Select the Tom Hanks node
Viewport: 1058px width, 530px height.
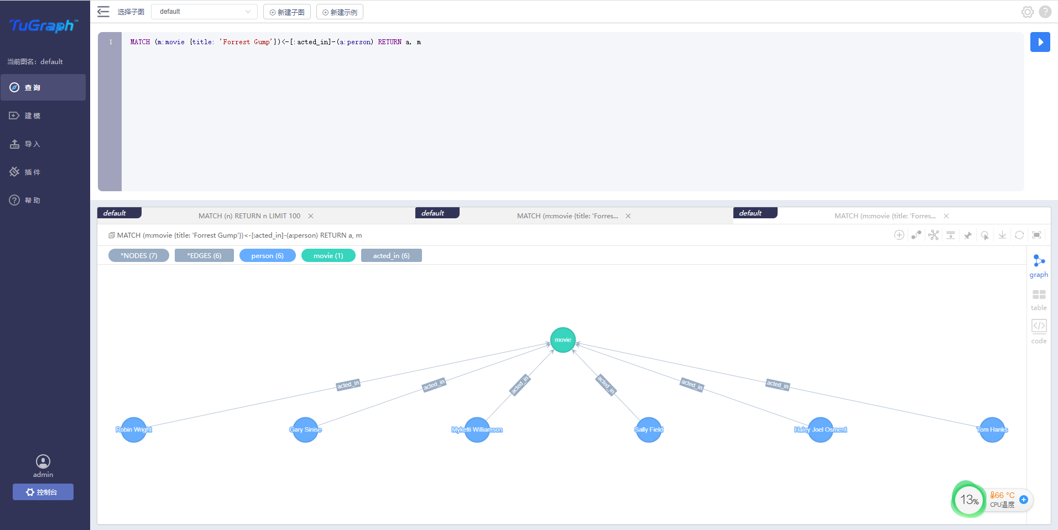[992, 429]
